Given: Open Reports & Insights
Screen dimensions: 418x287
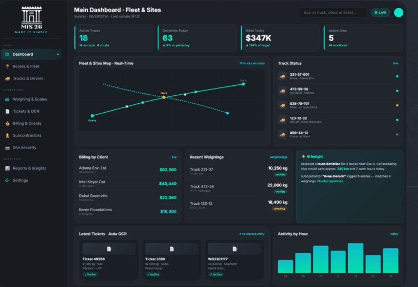Looking at the screenshot, I should tap(32, 168).
